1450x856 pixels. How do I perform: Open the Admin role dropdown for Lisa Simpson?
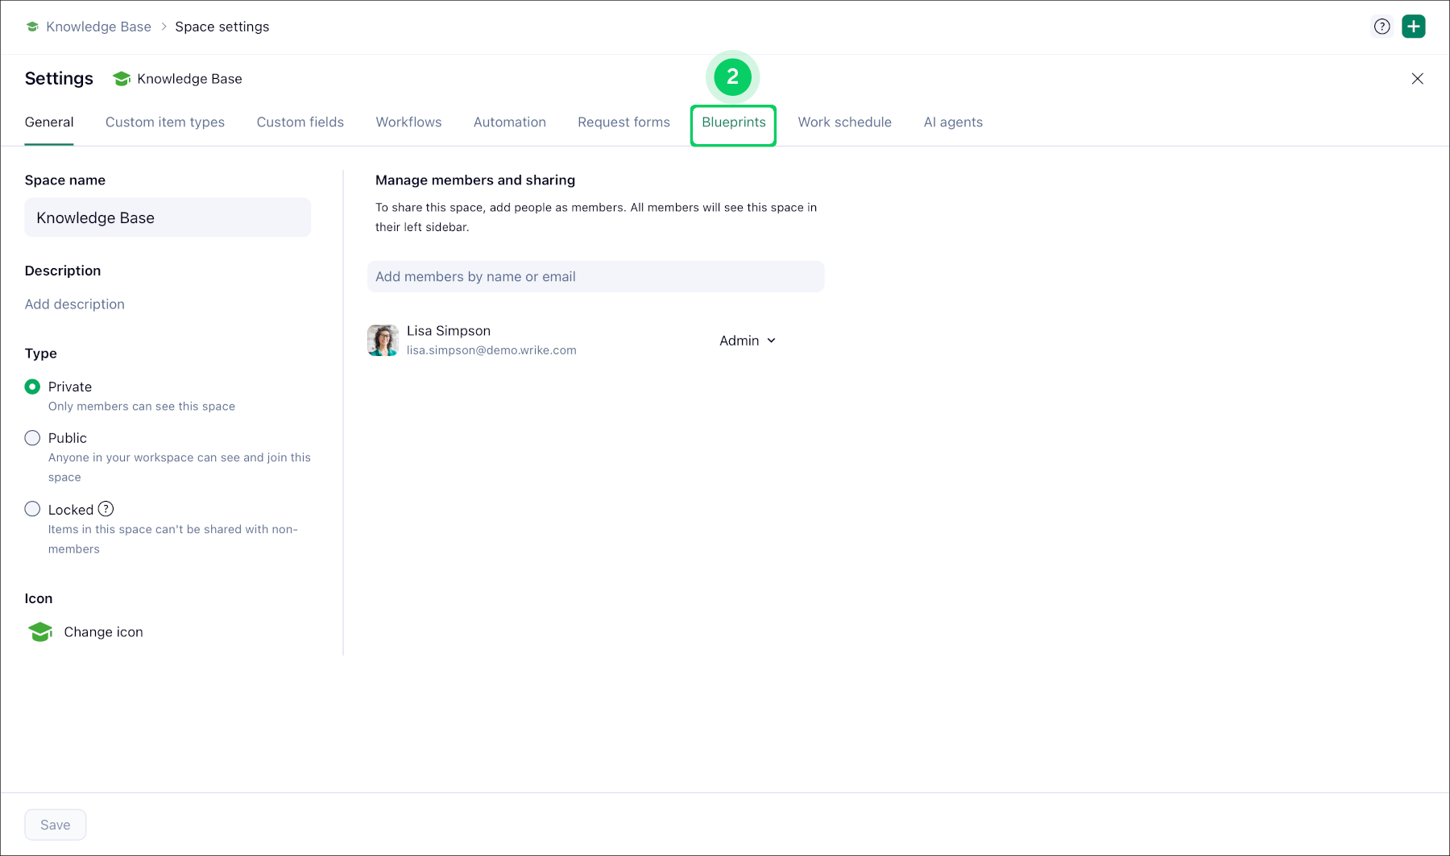click(x=748, y=341)
